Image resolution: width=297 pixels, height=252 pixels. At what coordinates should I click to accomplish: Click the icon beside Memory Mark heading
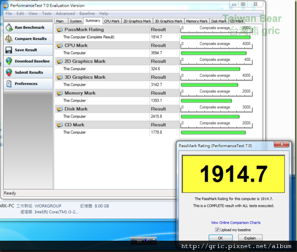point(59,93)
